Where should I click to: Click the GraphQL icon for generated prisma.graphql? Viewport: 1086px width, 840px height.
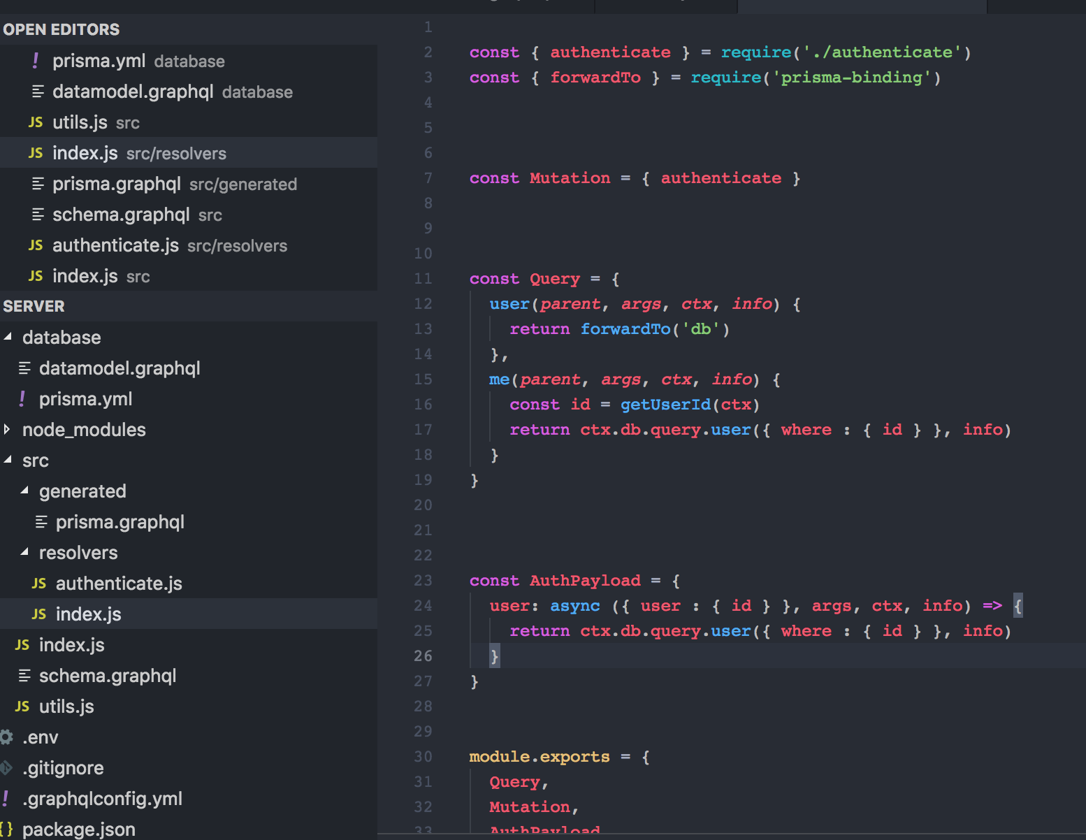pyautogui.click(x=40, y=521)
